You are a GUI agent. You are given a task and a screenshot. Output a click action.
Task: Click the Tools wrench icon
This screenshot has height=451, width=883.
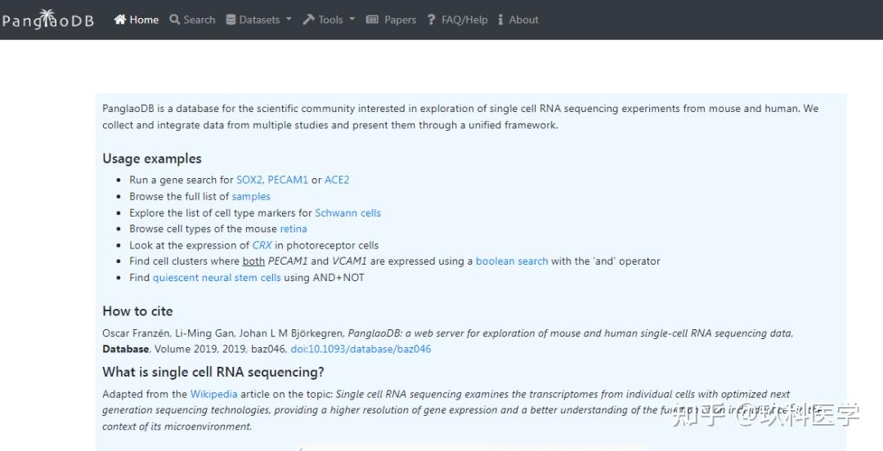(x=308, y=20)
